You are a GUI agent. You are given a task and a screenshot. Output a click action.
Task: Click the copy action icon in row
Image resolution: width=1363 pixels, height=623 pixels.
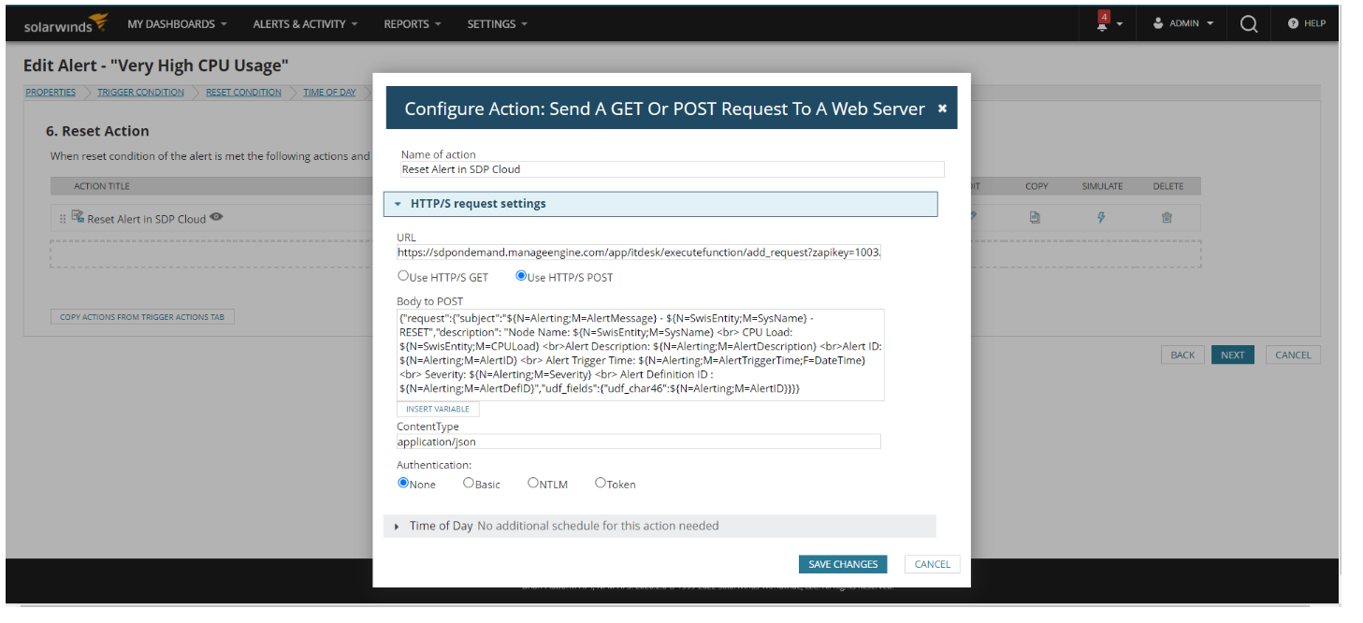coord(1035,217)
